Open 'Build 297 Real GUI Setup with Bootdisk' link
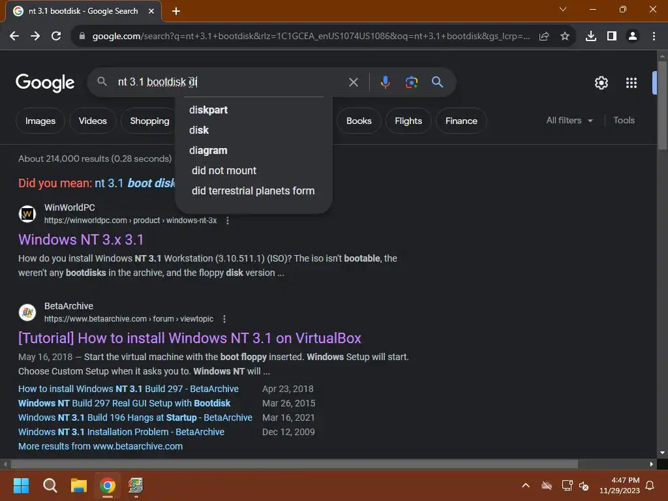Viewport: 668px width, 501px height. [125, 403]
